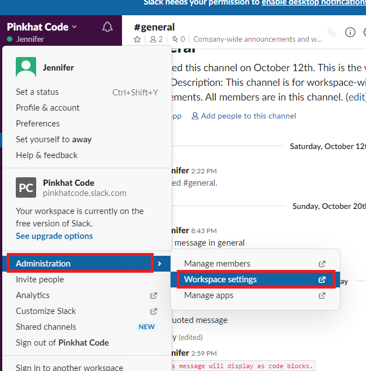Screen dimensions: 366x371
Task: Expand the Pinkhat Code workspace dropdown
Action: (75, 27)
